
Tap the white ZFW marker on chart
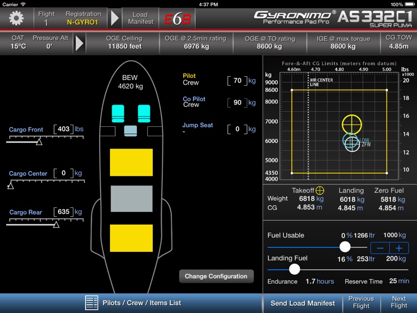(x=352, y=144)
